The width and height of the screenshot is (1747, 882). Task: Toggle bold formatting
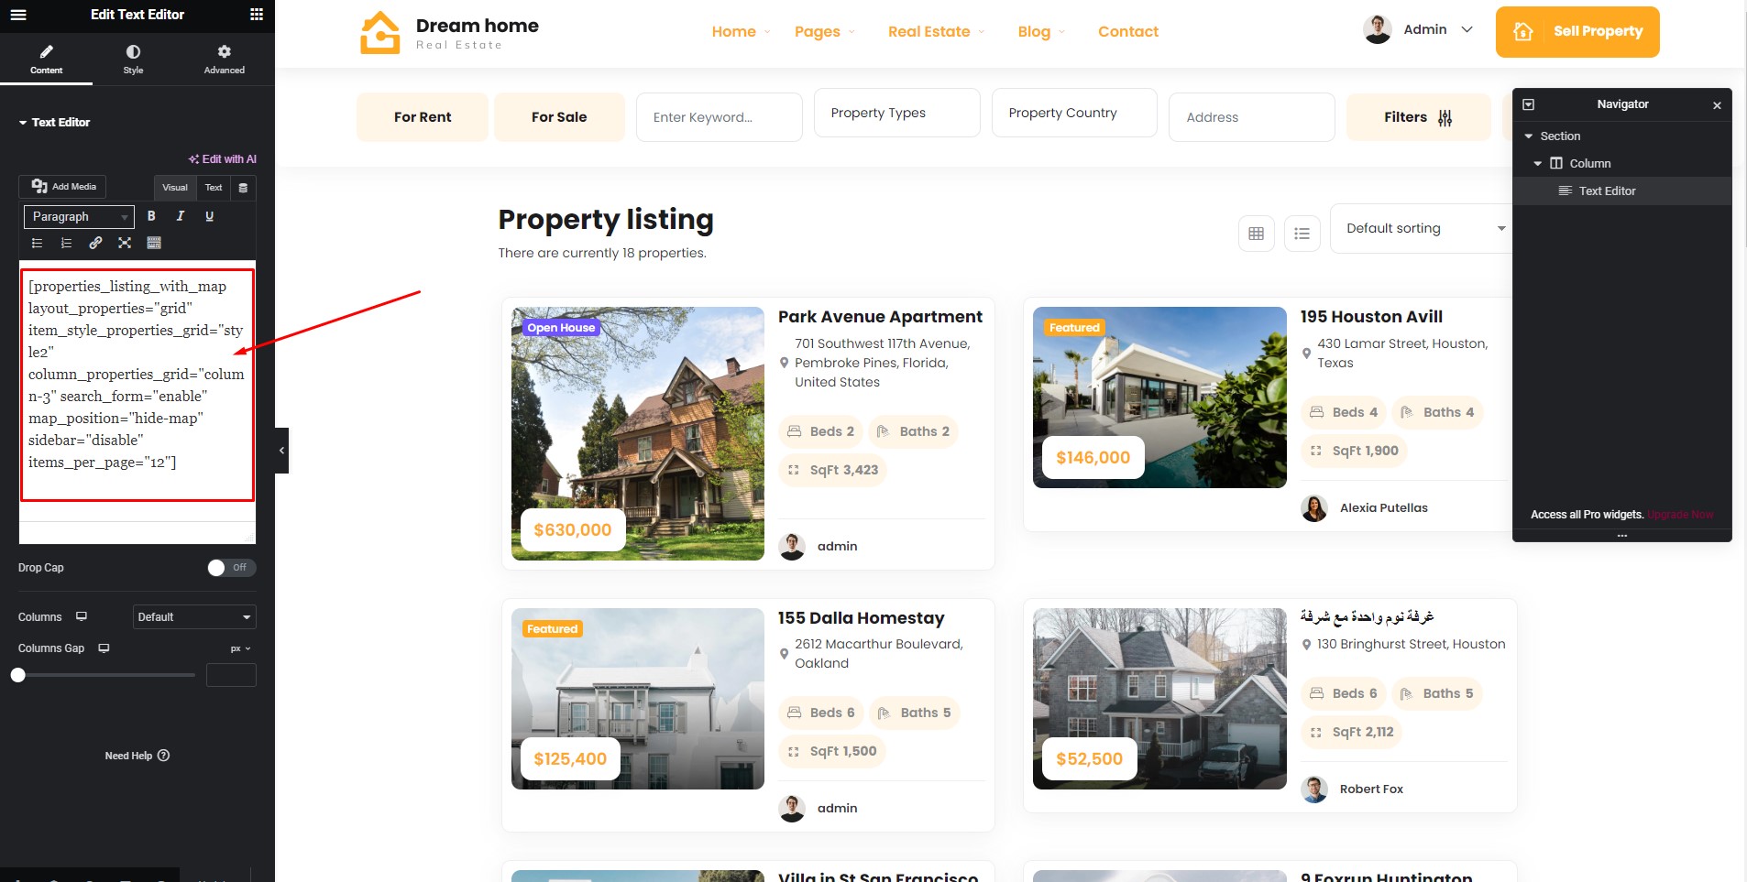click(151, 216)
